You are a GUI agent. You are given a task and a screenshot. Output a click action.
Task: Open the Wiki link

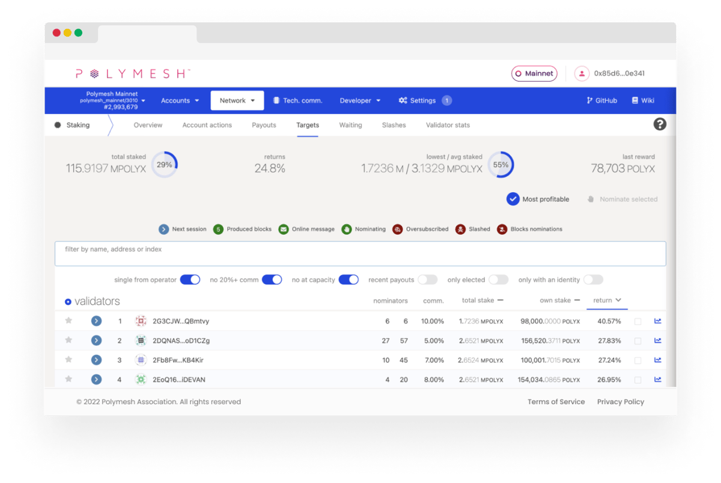(x=643, y=100)
